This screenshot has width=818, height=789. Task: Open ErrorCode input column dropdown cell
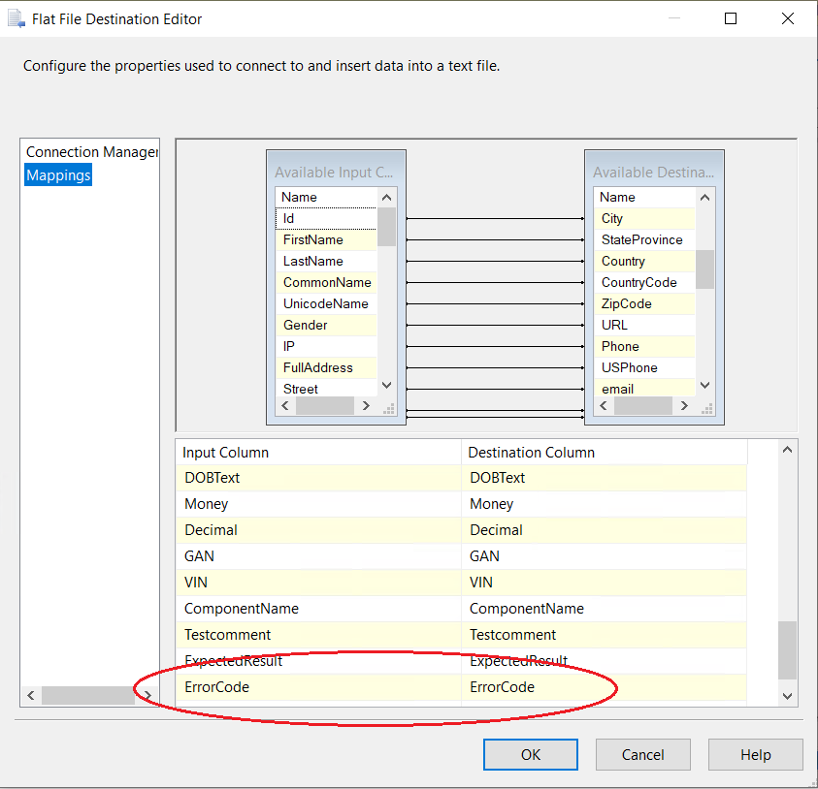coord(318,687)
